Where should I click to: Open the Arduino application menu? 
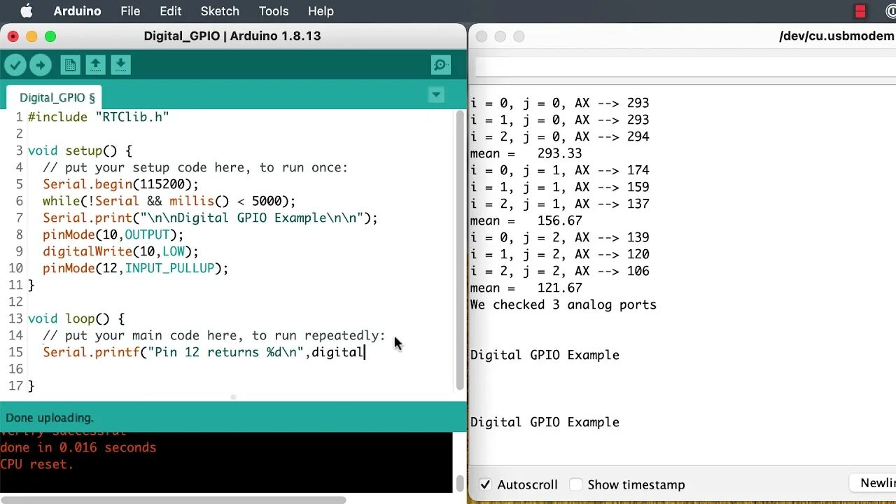[x=77, y=11]
